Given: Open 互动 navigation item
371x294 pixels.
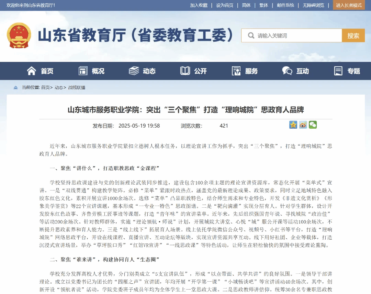Looking at the screenshot, I should 295,71.
